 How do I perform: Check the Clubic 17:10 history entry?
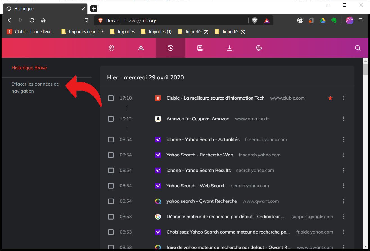[x=111, y=98]
